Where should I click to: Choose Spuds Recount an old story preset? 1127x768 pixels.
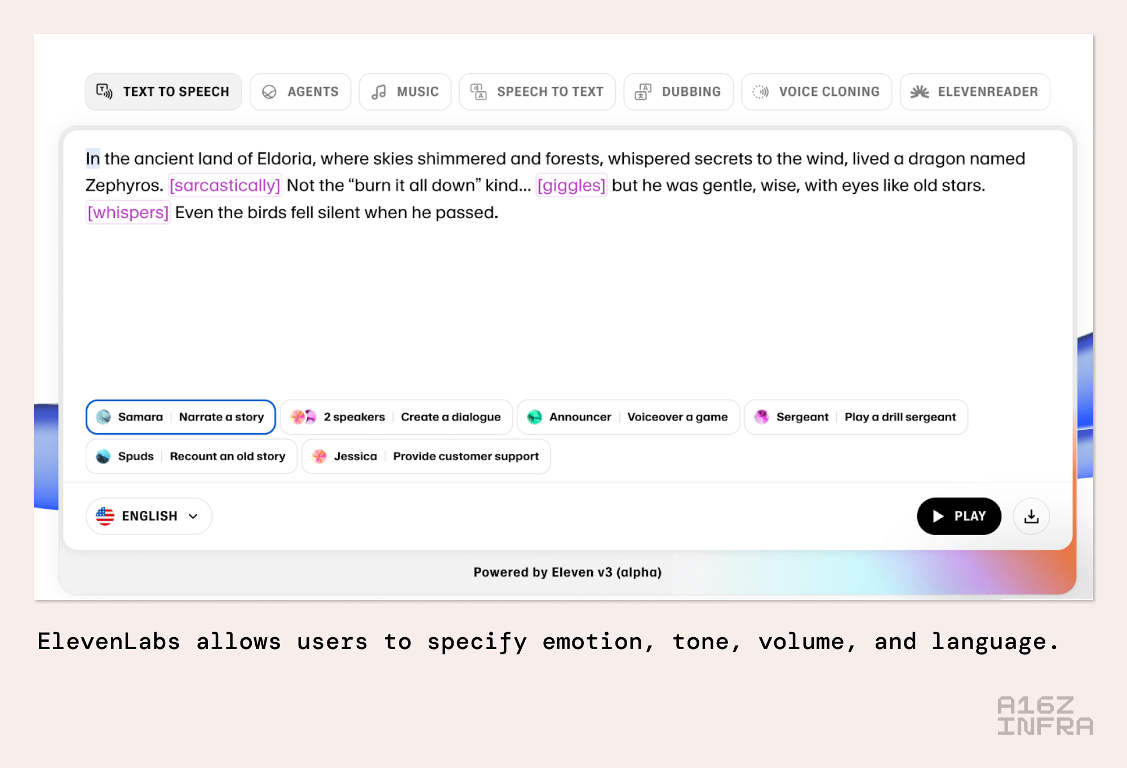pyautogui.click(x=191, y=456)
